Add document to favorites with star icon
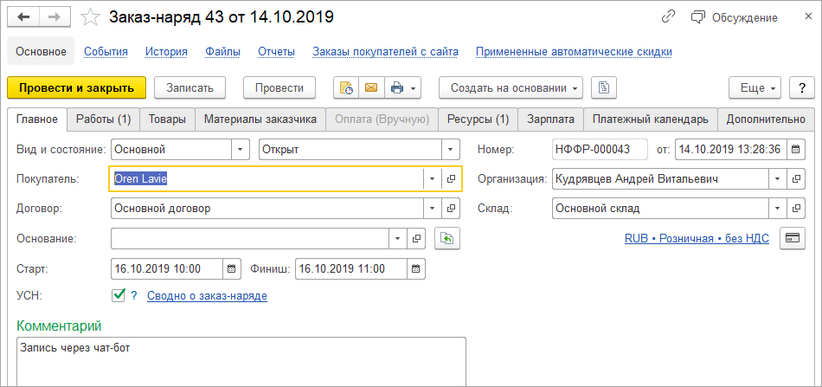Viewport: 822px width, 387px height. click(x=89, y=17)
